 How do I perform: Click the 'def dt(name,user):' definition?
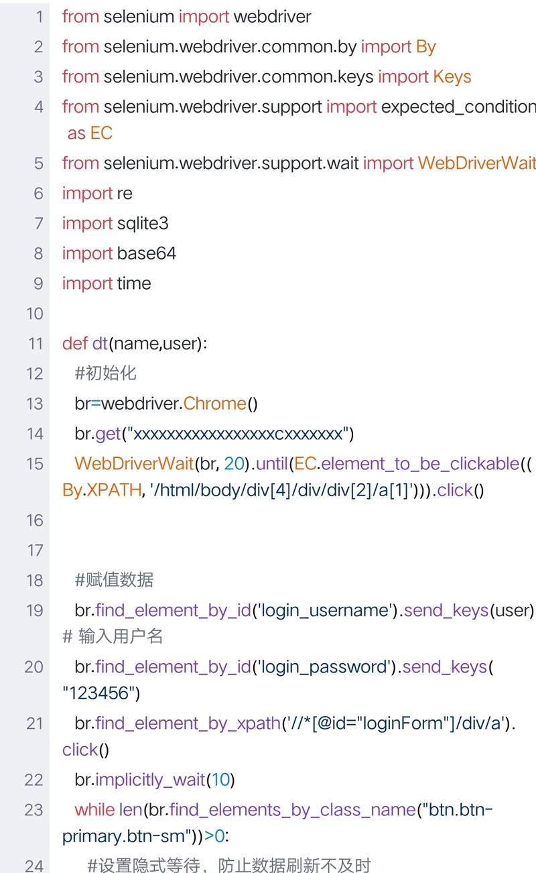(x=135, y=344)
